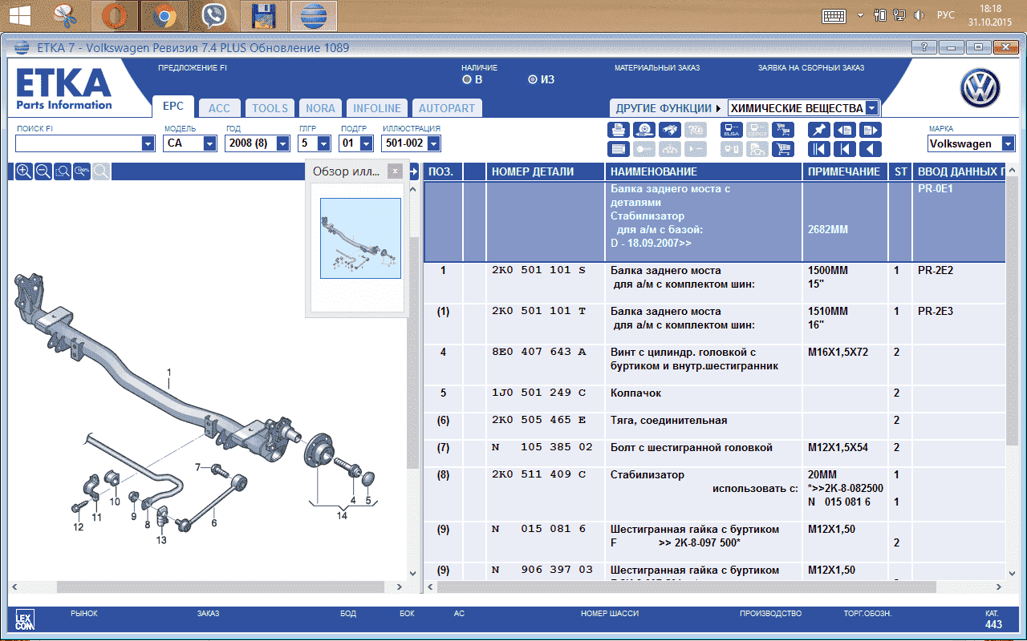The image size is (1027, 641).
Task: Switch to the NORA tab
Action: tap(321, 108)
